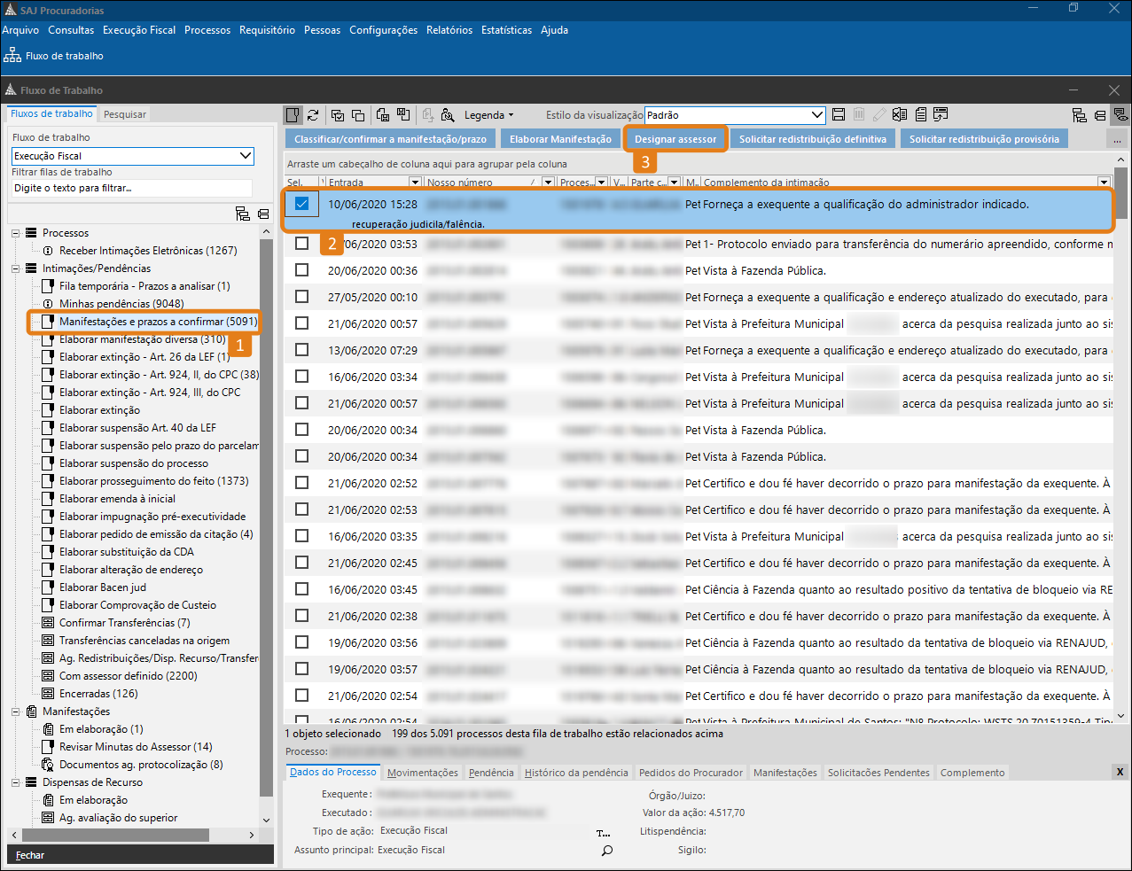Click the Elaborar Manifestação button

click(560, 139)
